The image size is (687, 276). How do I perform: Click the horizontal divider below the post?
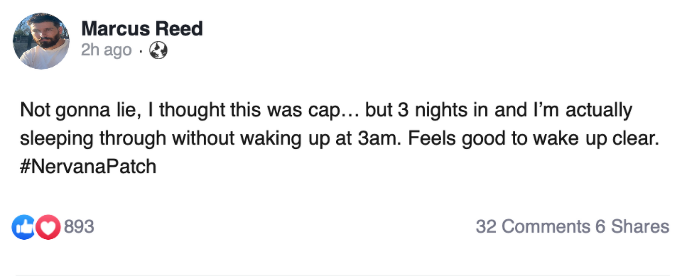coord(343,275)
